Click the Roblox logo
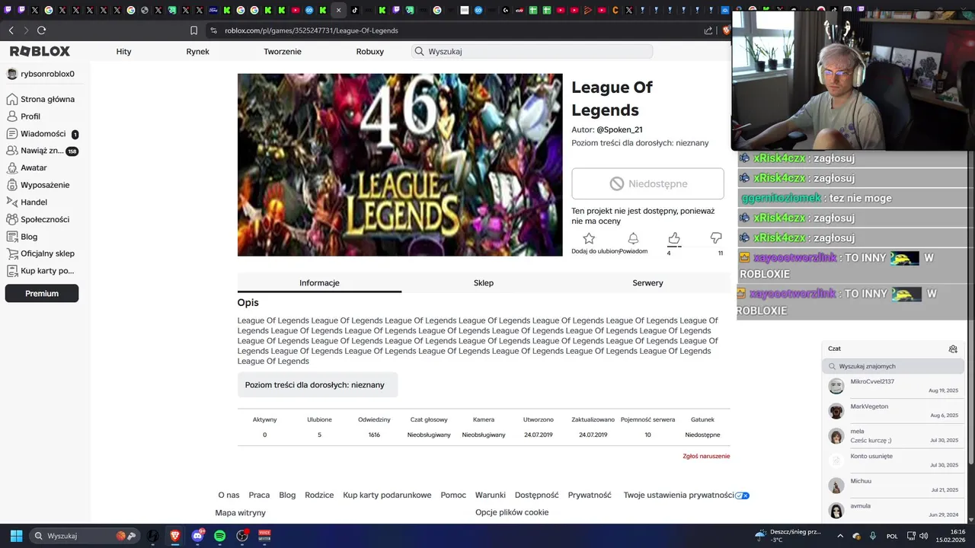Image resolution: width=975 pixels, height=548 pixels. [x=40, y=51]
